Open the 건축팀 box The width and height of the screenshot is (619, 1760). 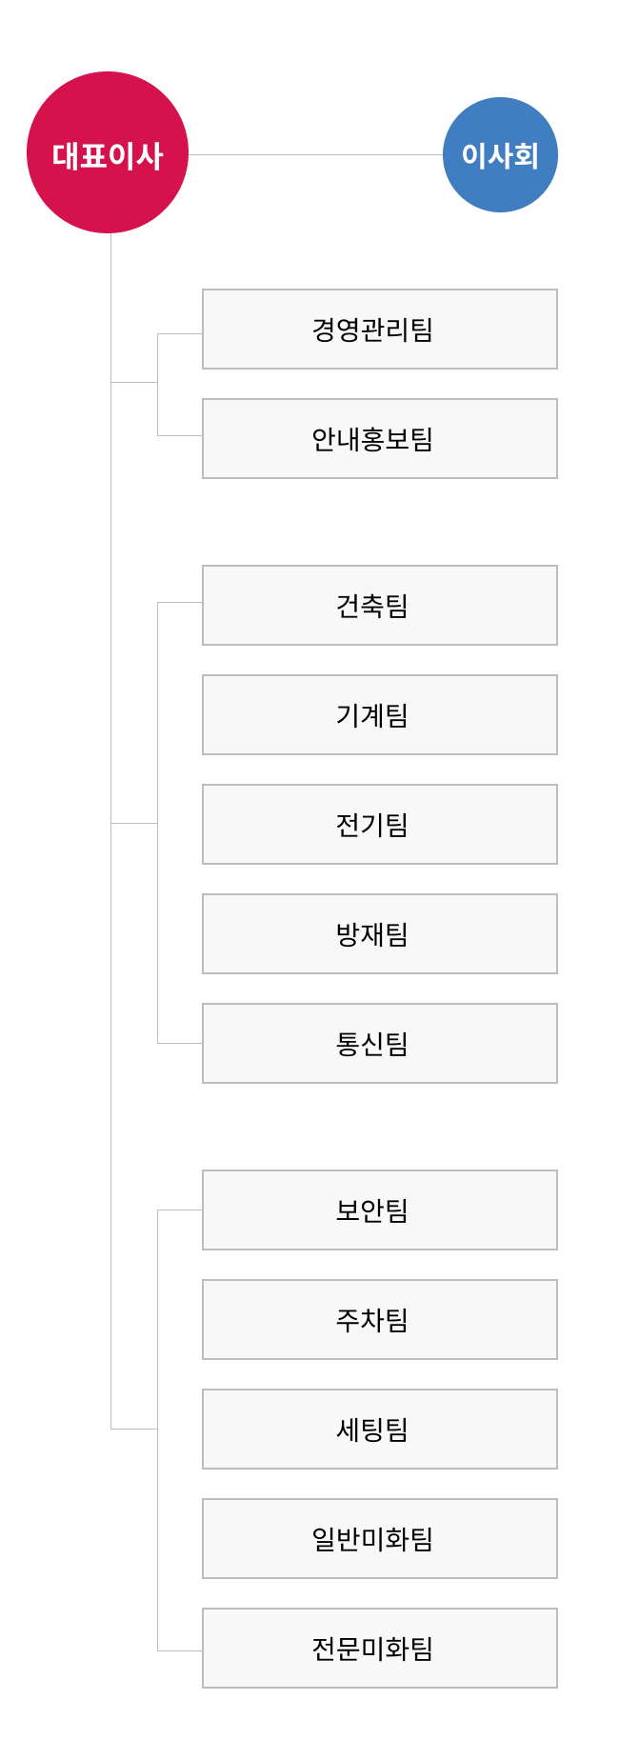click(380, 606)
